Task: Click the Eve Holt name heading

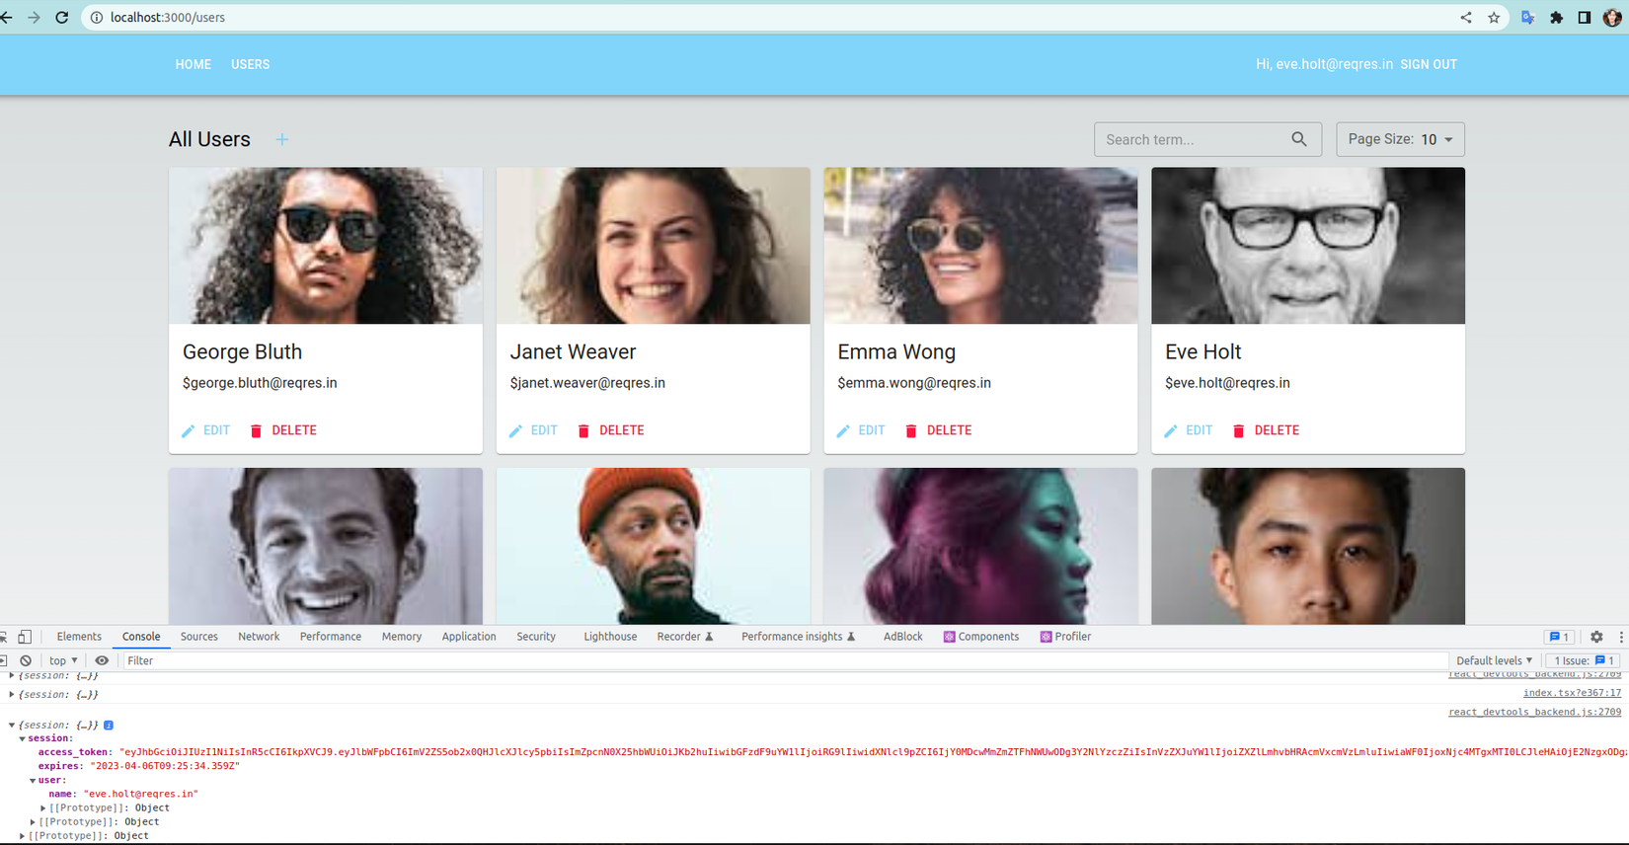Action: point(1202,351)
